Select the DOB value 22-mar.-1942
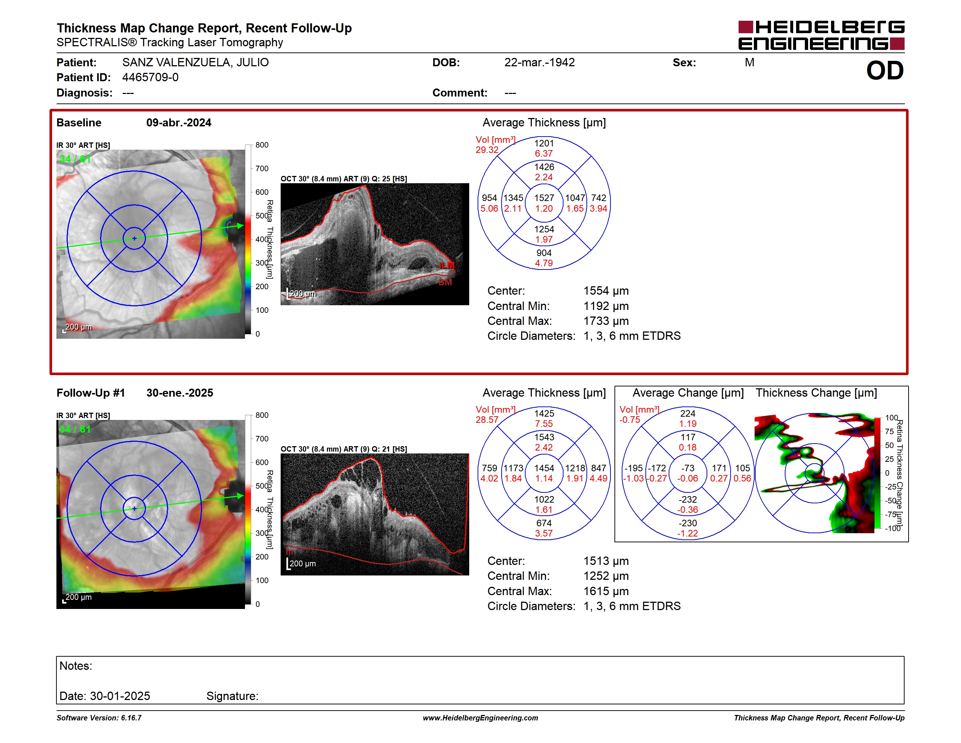Image resolution: width=961 pixels, height=743 pixels. 539,63
